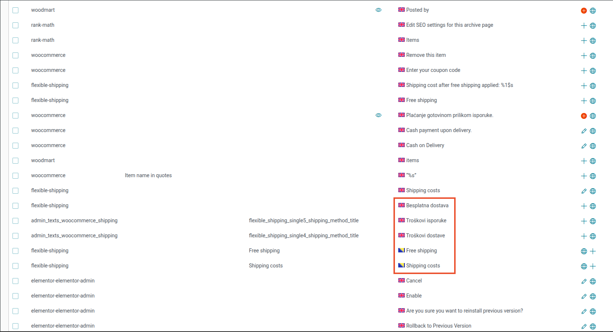Click the globe icon for "Edit SEO settings" row
The height and width of the screenshot is (332, 613).
[593, 26]
